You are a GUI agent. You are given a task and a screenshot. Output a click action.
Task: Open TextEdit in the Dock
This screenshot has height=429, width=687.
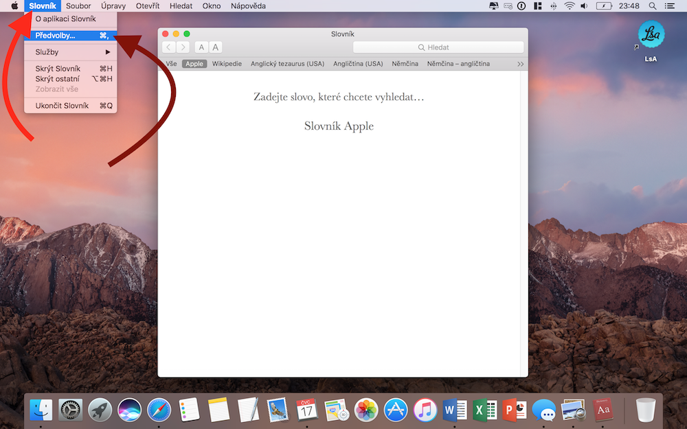(248, 410)
